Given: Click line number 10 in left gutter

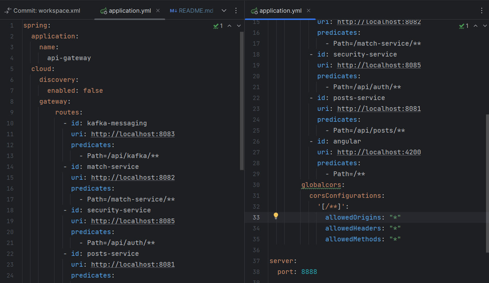Looking at the screenshot, I should pos(10,123).
